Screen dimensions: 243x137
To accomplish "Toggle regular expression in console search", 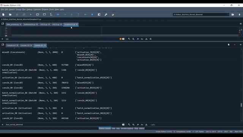I will click(x=137, y=124).
